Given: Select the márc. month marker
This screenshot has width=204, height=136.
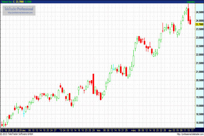Looking at the screenshot, I should (x=134, y=130).
